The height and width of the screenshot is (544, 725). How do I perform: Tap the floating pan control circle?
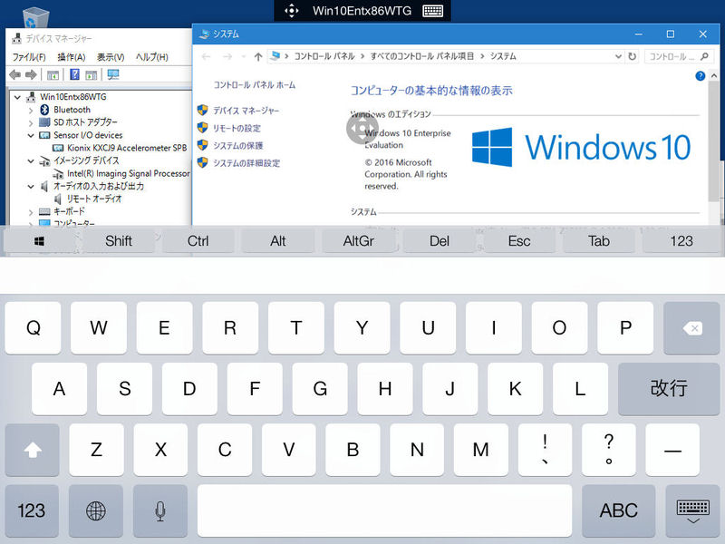point(362,128)
